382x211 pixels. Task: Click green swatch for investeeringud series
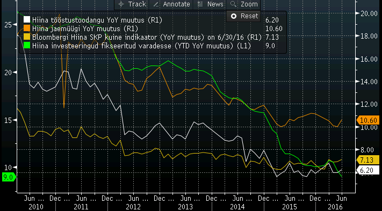[27, 45]
